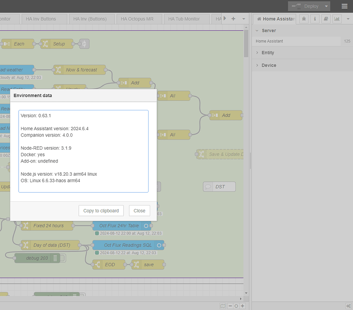Reset workspace zoom

click(x=236, y=306)
